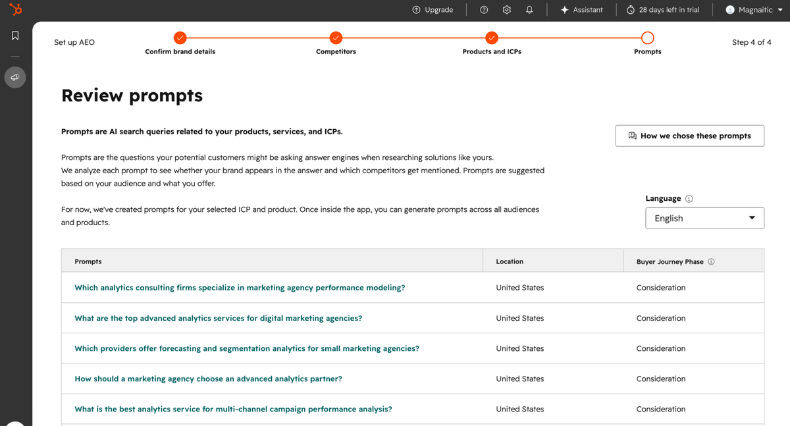Open the help question mark icon

click(x=484, y=10)
